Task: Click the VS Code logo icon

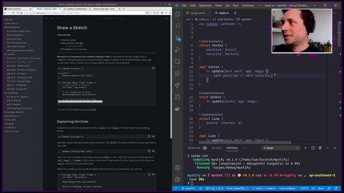Action: coord(176,5)
